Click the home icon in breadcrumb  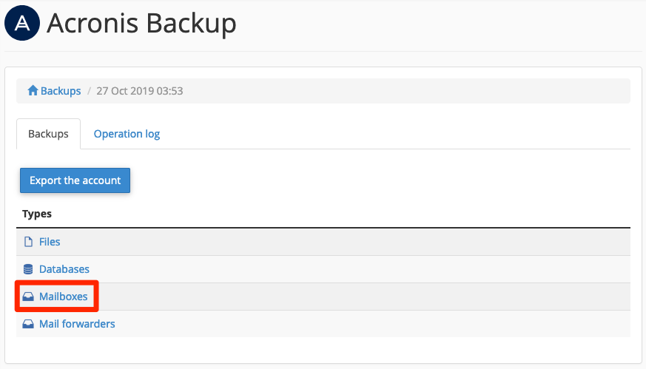(x=33, y=91)
